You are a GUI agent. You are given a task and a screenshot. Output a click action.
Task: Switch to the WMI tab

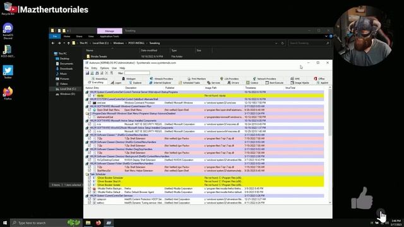[x=295, y=79]
